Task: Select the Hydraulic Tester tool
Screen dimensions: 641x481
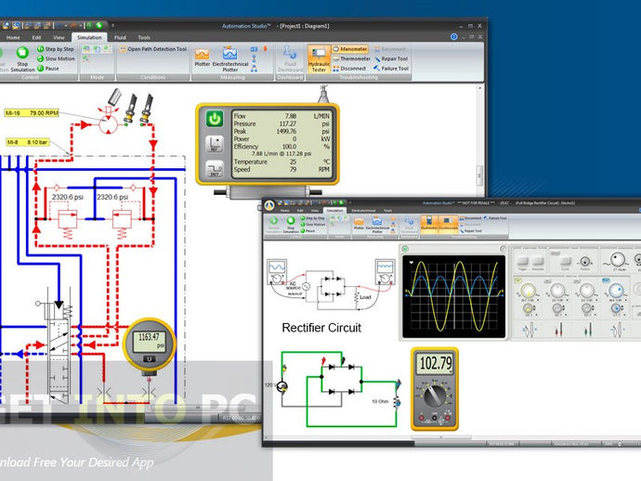Action: tap(319, 59)
